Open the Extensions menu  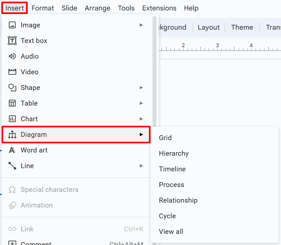(x=159, y=8)
